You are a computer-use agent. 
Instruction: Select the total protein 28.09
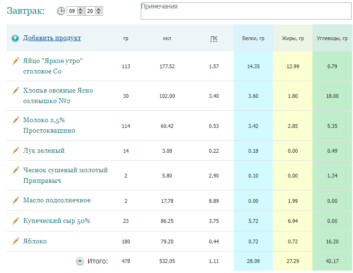253,261
